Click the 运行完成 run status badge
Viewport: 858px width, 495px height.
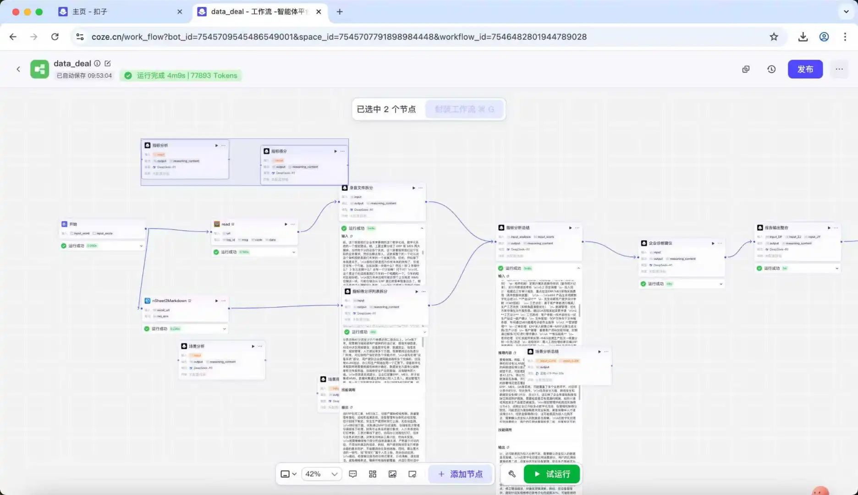pyautogui.click(x=181, y=76)
